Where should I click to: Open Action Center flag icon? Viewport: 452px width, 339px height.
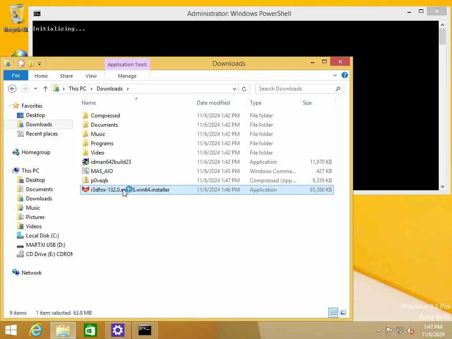[389, 330]
